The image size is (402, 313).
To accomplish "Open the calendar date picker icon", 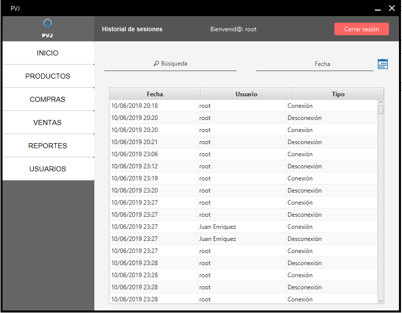I will pos(382,64).
